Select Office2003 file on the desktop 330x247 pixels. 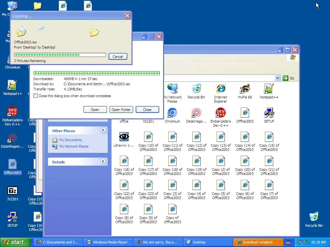13,167
